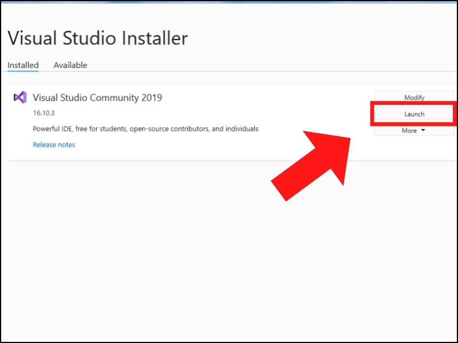Select the Visual Studio Community 2019 title
458x343 pixels.
(97, 98)
